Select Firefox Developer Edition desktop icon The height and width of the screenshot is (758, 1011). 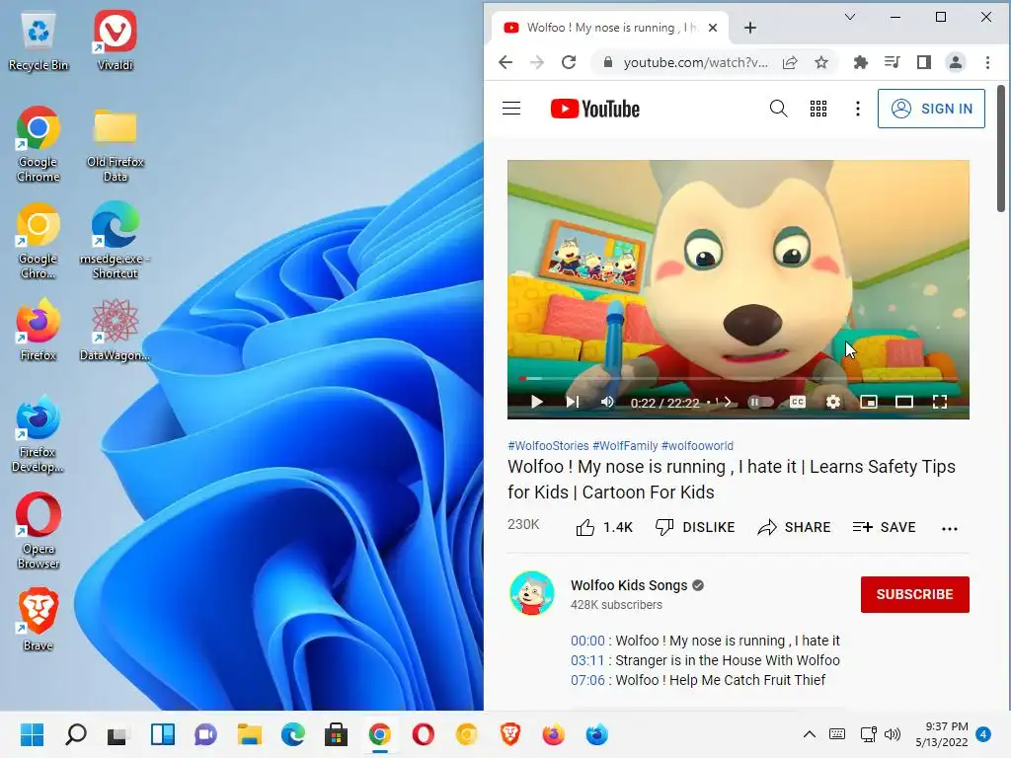point(39,434)
